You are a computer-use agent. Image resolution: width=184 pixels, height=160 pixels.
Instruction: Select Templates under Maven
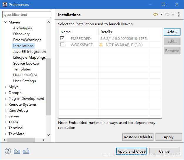pyautogui.click(x=22, y=69)
